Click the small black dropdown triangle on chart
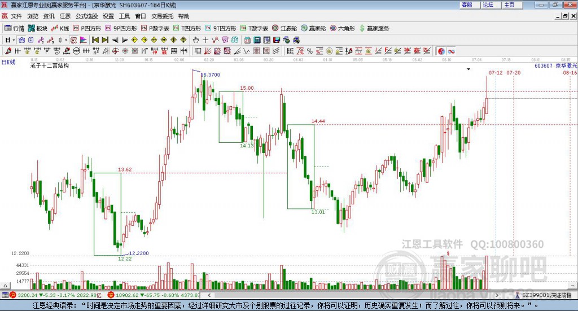The width and height of the screenshot is (578, 311). (x=468, y=69)
